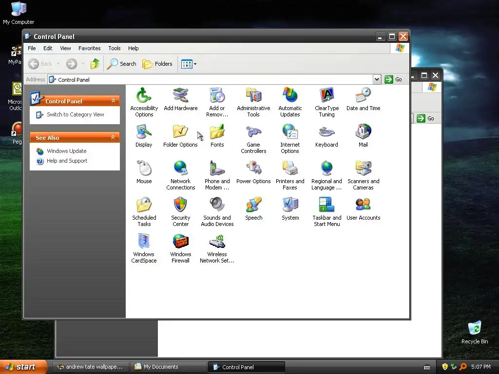The image size is (499, 374).
Task: Open Regional and Language icon
Action: (326, 168)
